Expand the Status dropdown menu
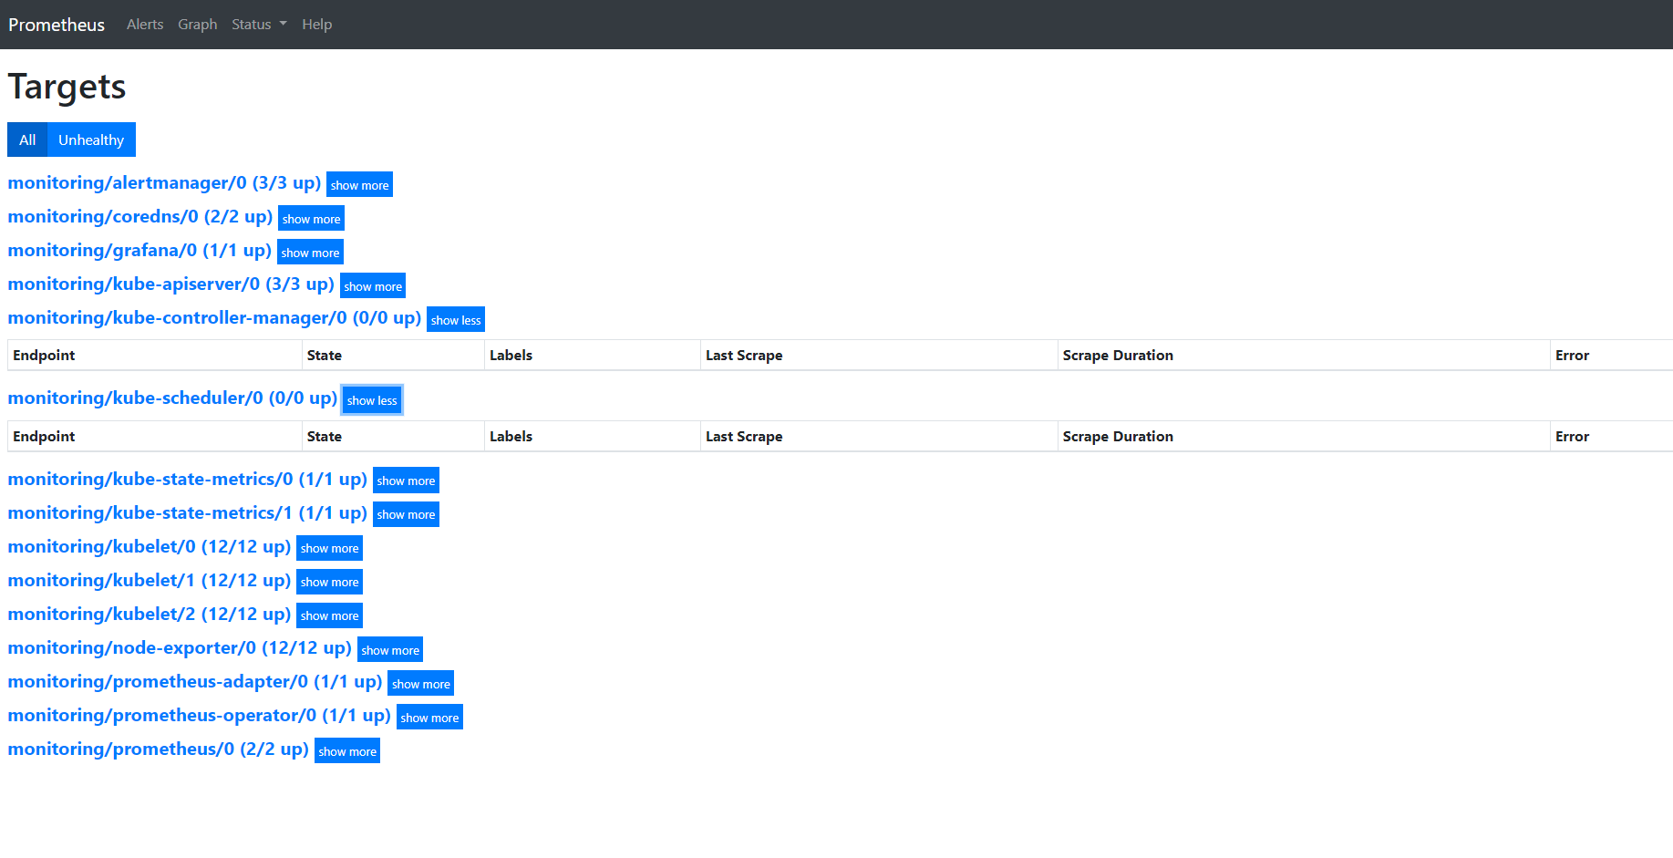Screen dimensions: 1673x858 coord(259,25)
